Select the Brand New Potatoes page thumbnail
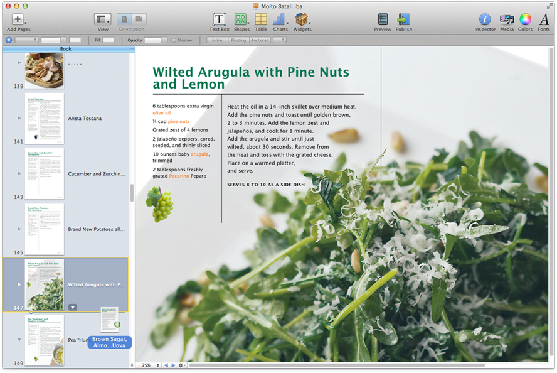The image size is (557, 373). tap(45, 229)
